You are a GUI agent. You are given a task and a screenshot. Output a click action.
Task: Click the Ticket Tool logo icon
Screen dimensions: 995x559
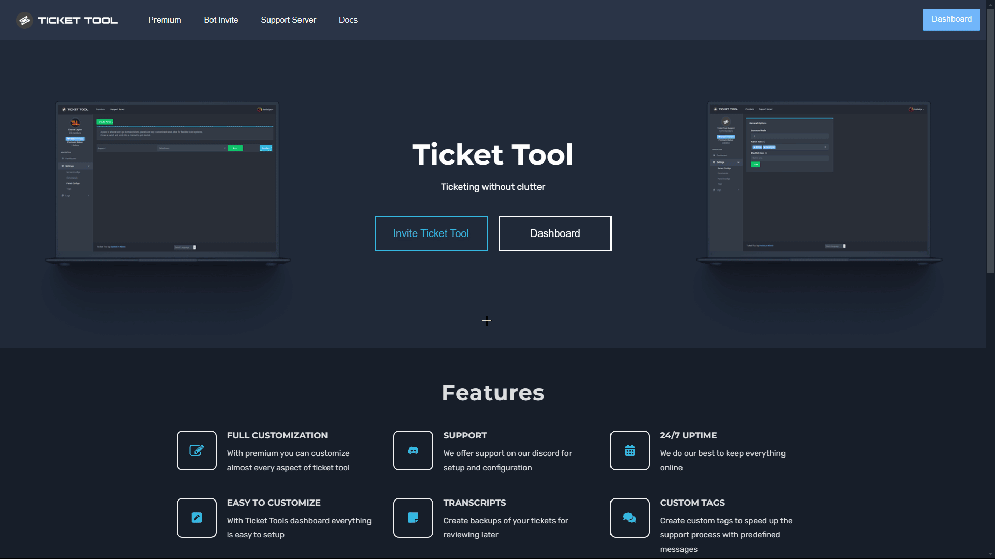point(24,20)
